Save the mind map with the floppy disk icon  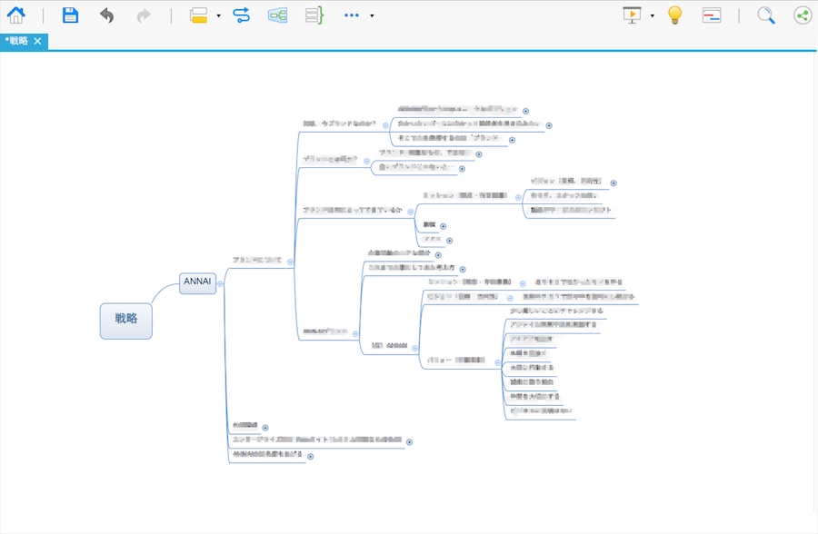point(70,15)
